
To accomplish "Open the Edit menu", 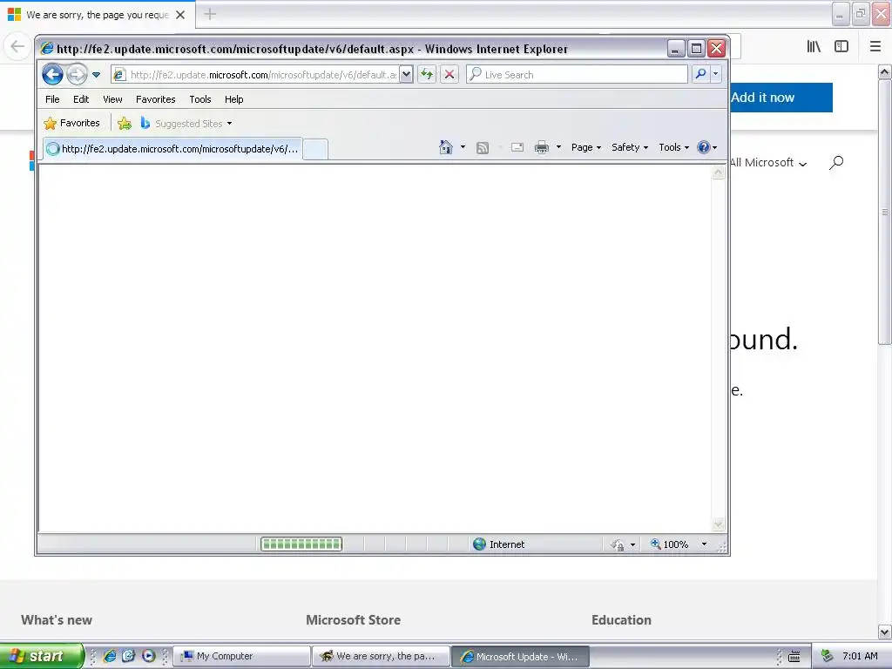I will [81, 99].
